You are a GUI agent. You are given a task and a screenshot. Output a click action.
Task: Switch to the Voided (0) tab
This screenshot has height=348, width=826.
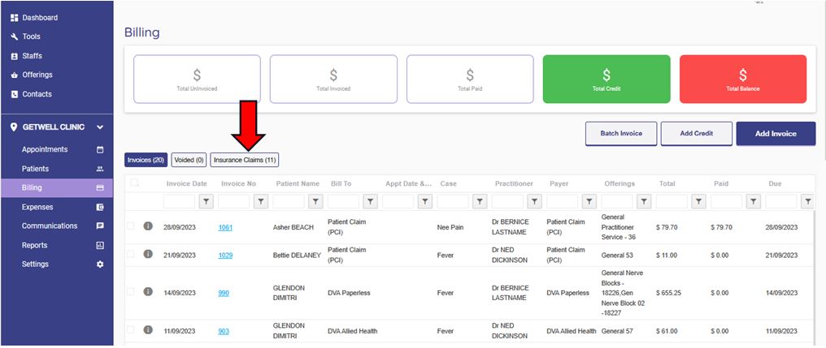click(189, 160)
